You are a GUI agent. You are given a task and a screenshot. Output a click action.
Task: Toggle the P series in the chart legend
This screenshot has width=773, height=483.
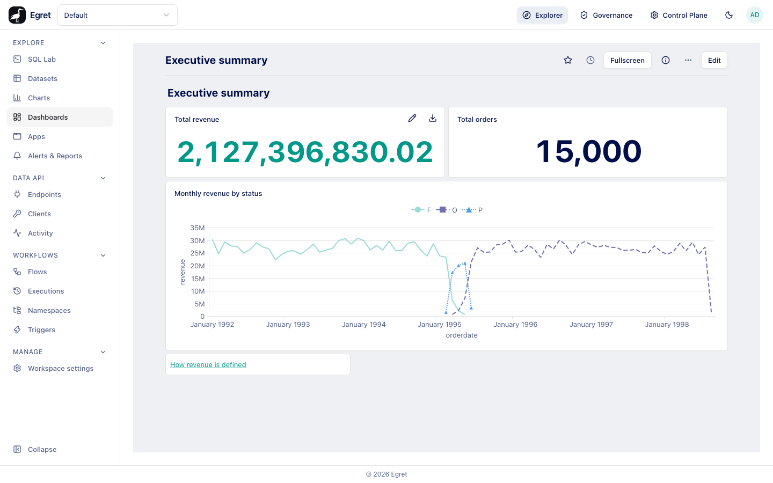click(472, 210)
